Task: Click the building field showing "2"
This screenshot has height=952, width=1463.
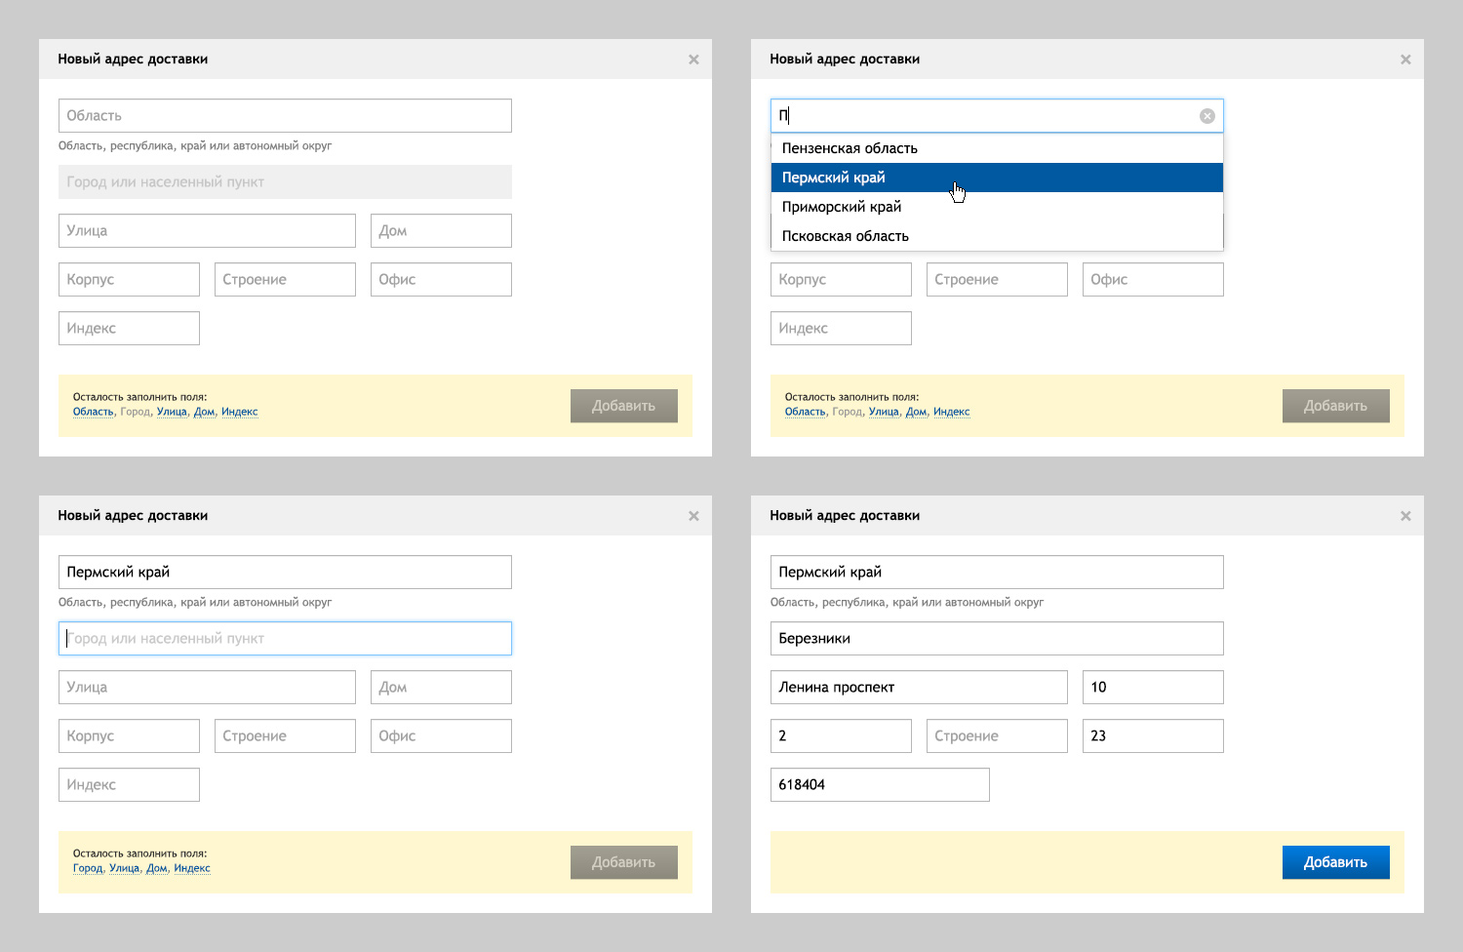Action: 840,736
